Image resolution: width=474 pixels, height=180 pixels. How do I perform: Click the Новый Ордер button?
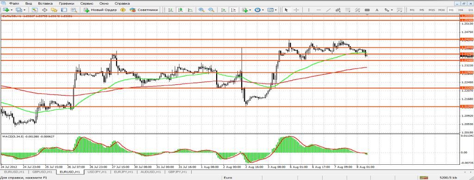click(100, 10)
